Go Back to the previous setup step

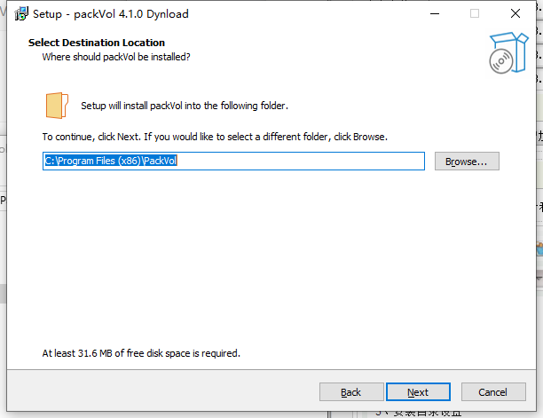[x=351, y=392]
